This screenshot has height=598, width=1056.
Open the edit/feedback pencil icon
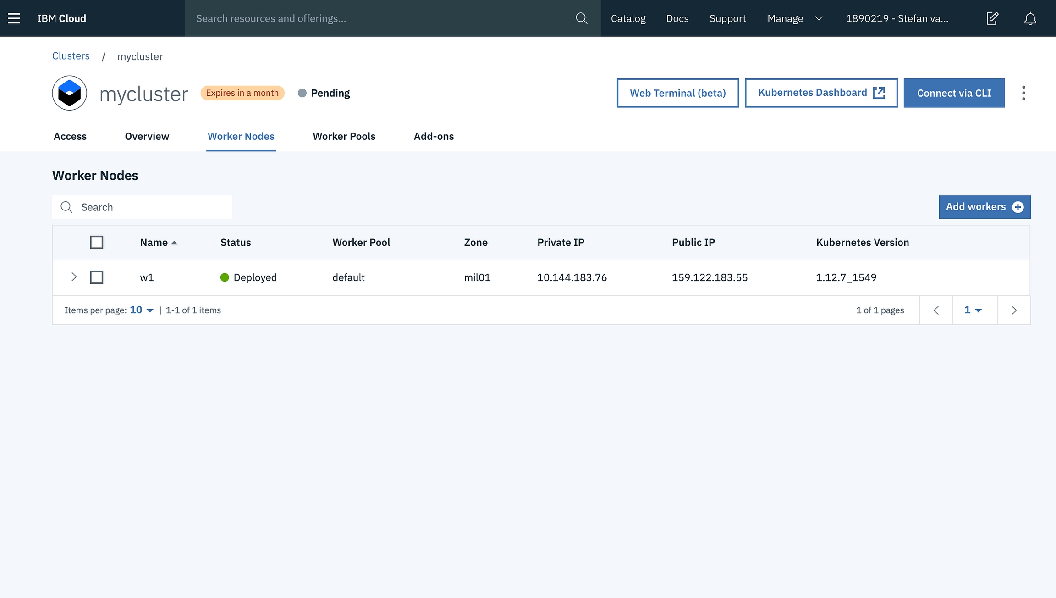992,18
